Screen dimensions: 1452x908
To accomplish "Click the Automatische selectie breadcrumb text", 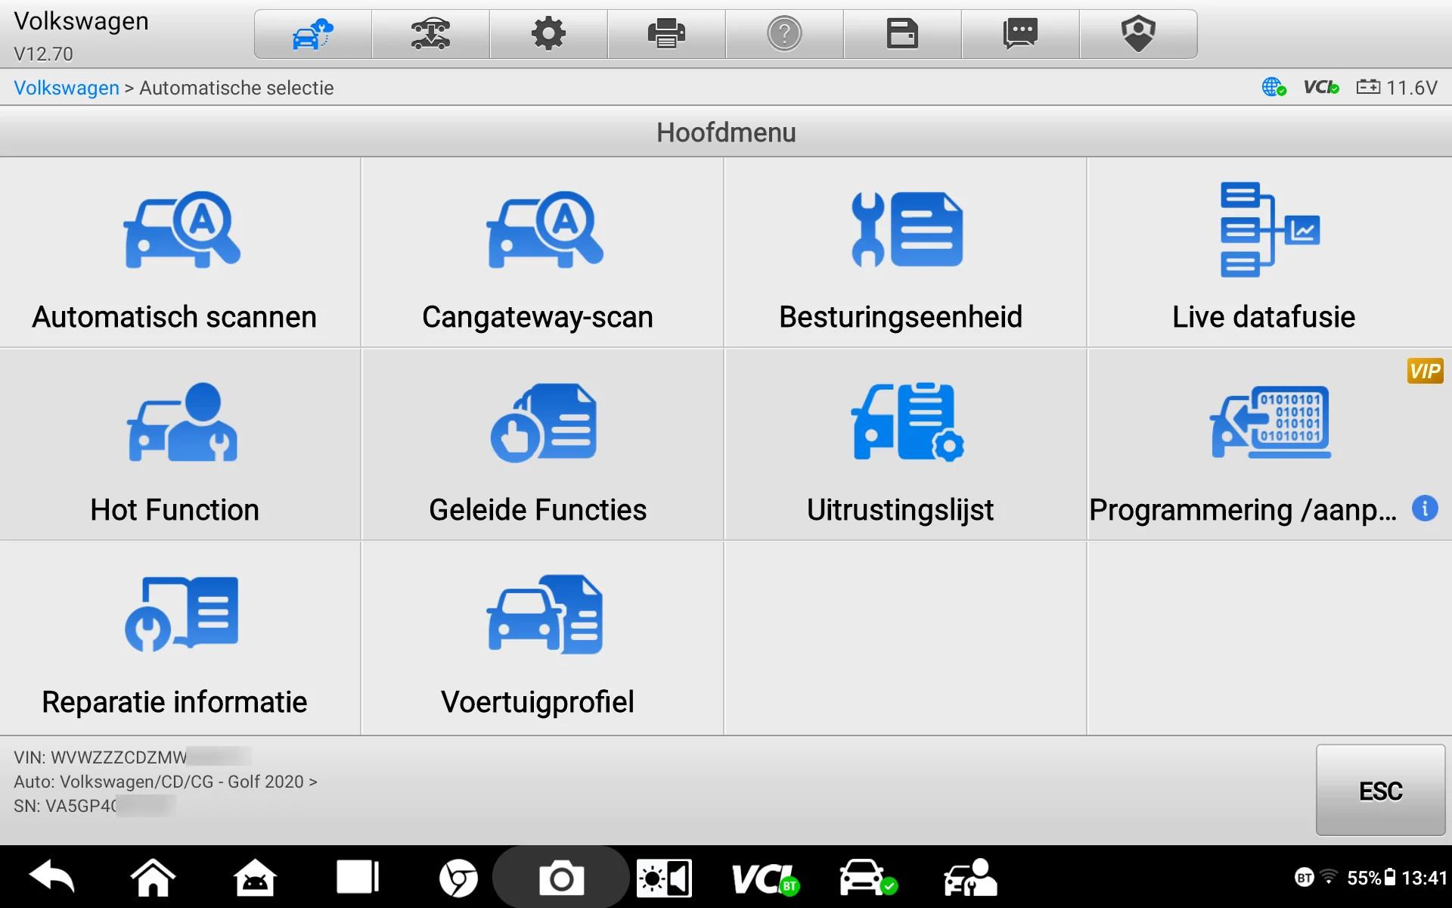I will 237,88.
